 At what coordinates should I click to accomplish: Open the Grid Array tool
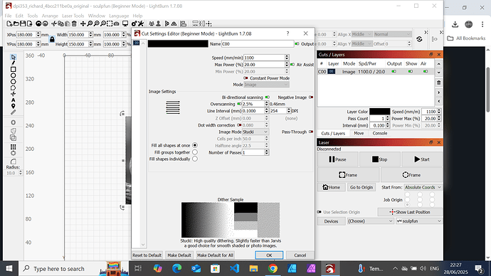tap(13, 147)
